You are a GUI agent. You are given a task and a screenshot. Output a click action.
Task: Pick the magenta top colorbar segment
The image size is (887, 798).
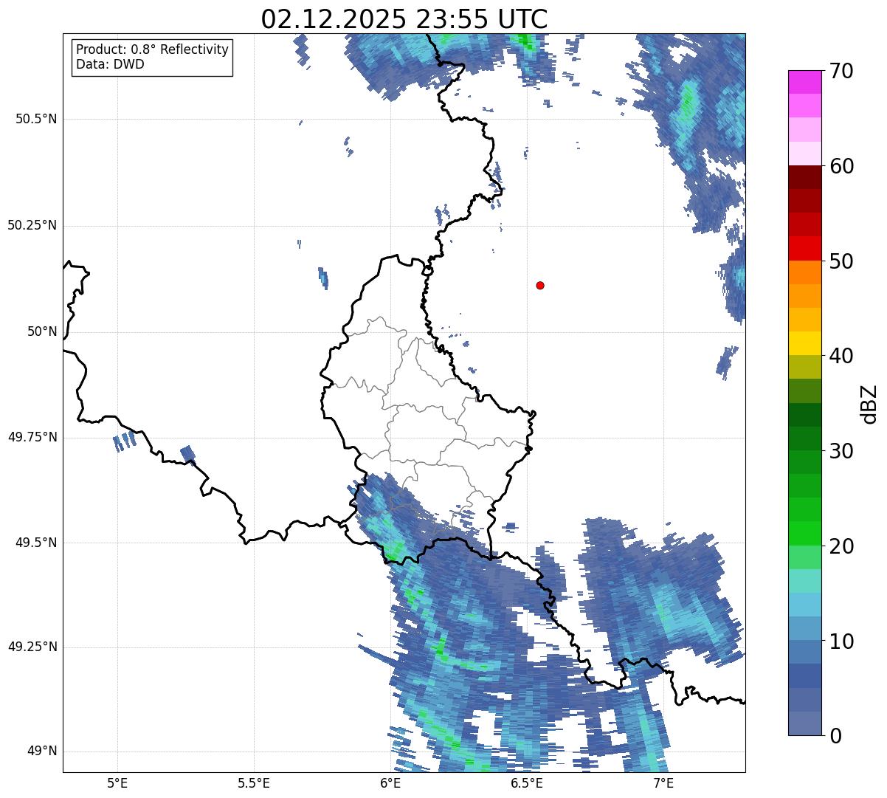804,82
